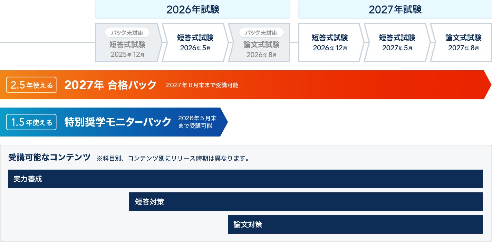Select 短答式試験 2026年12月 timeline step

329,42
